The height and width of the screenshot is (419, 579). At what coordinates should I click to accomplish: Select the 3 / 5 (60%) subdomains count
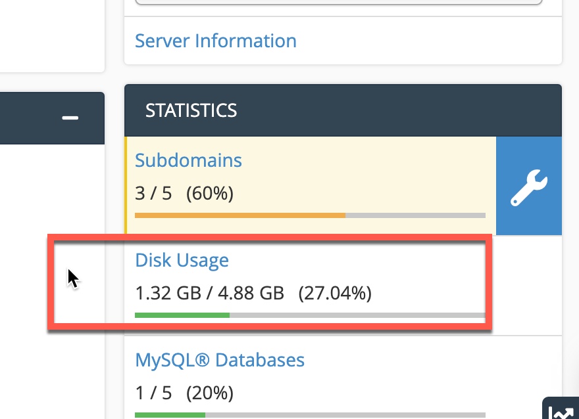(184, 193)
